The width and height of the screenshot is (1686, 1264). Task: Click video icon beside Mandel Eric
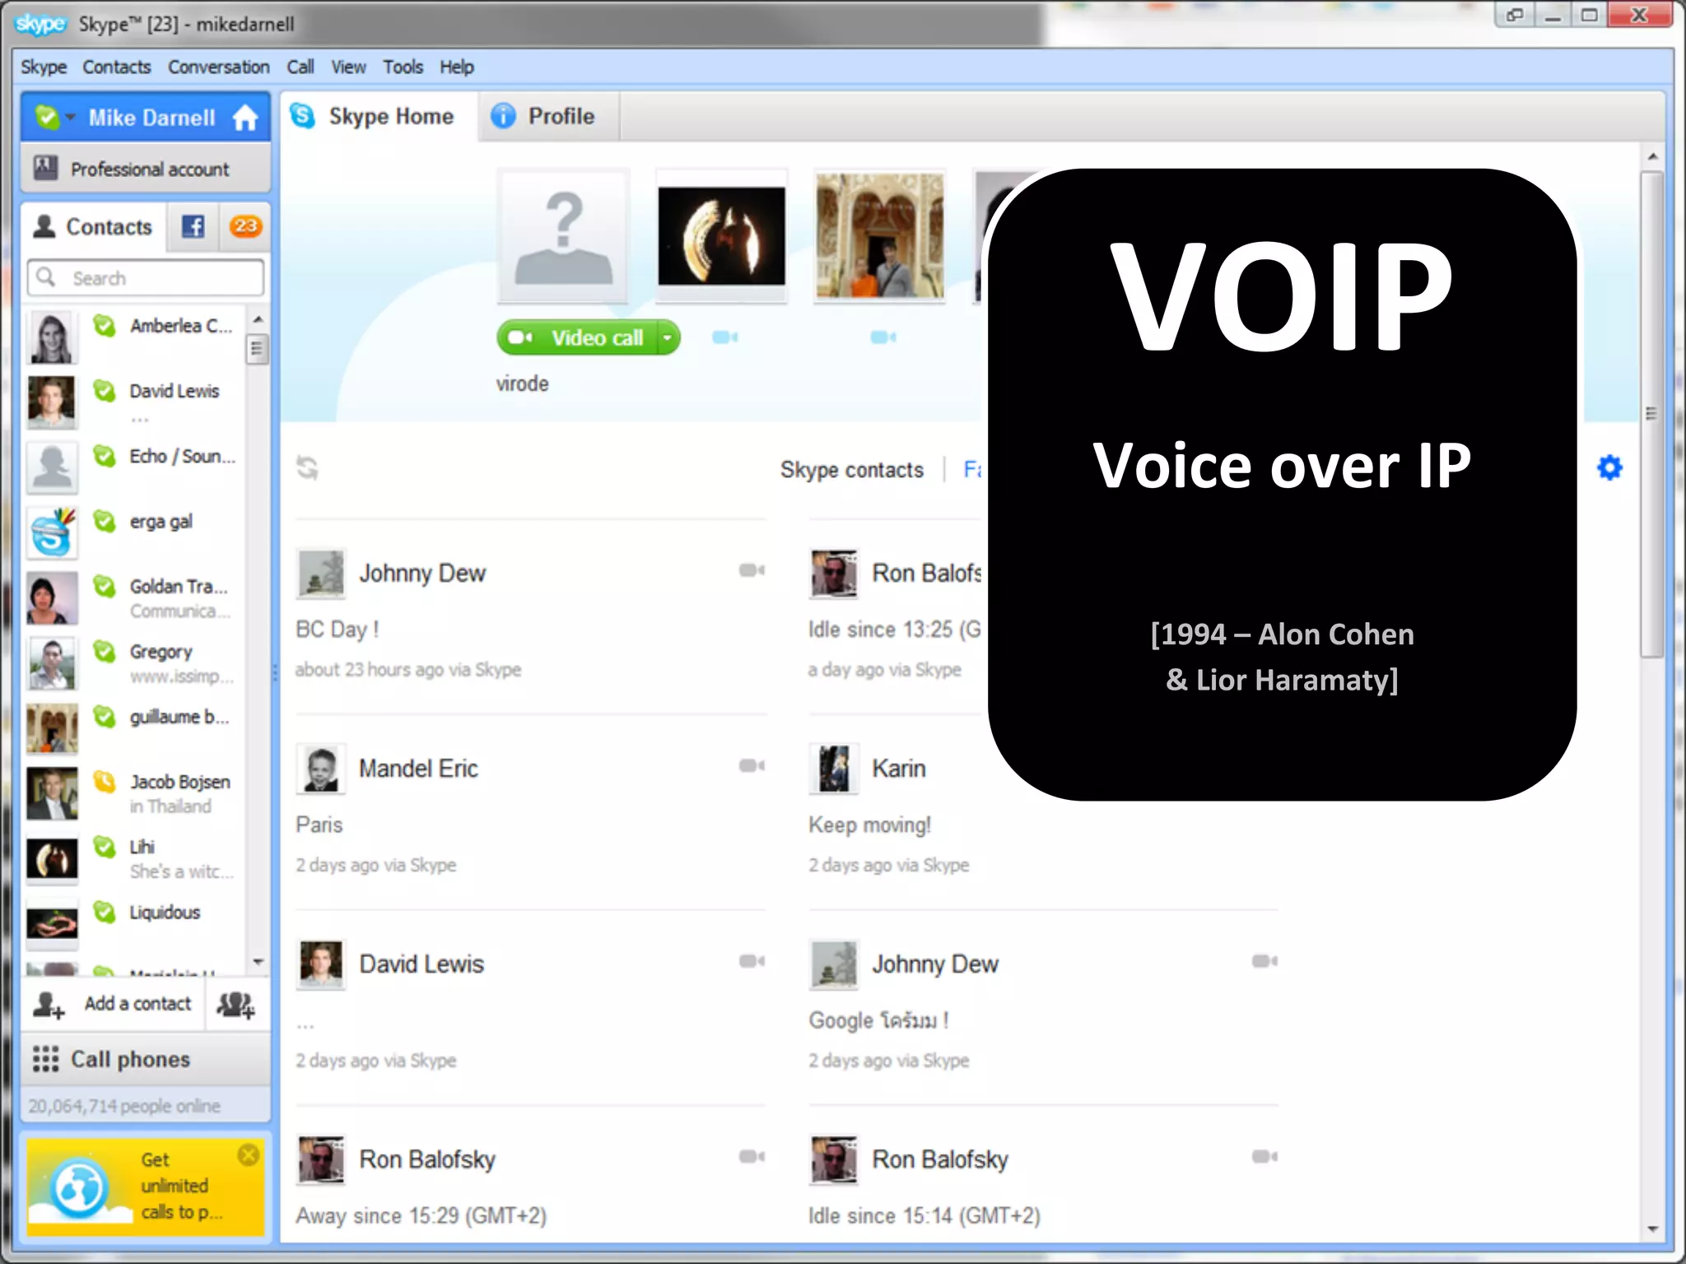click(x=752, y=766)
